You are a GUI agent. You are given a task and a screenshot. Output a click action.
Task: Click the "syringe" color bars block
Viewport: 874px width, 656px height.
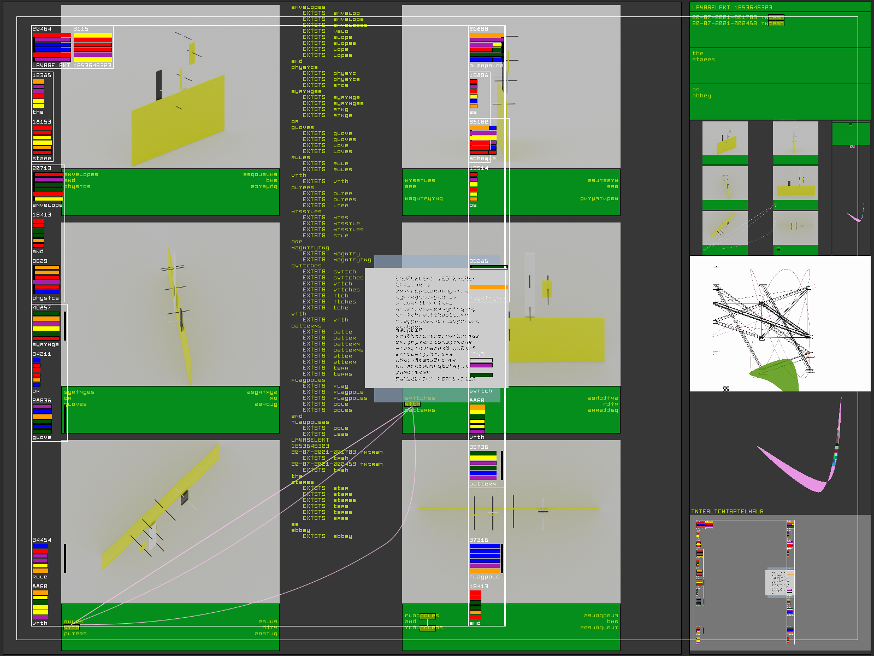46,326
